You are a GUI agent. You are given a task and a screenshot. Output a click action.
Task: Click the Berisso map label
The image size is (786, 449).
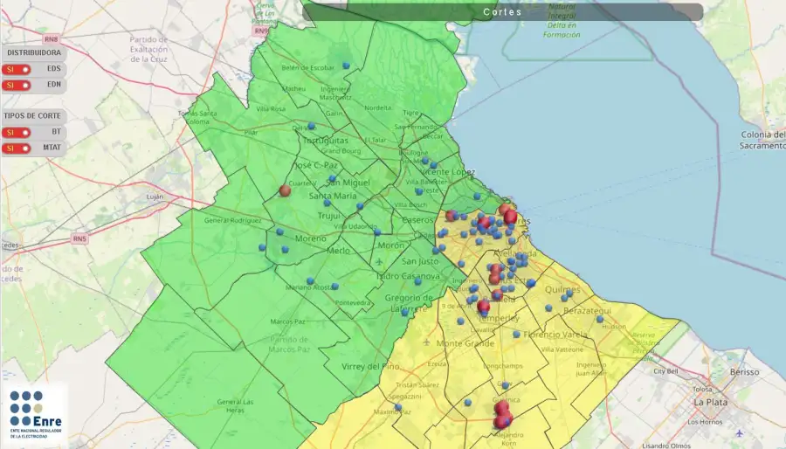(744, 372)
